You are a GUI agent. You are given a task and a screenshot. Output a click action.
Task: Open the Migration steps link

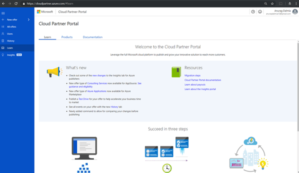point(192,75)
